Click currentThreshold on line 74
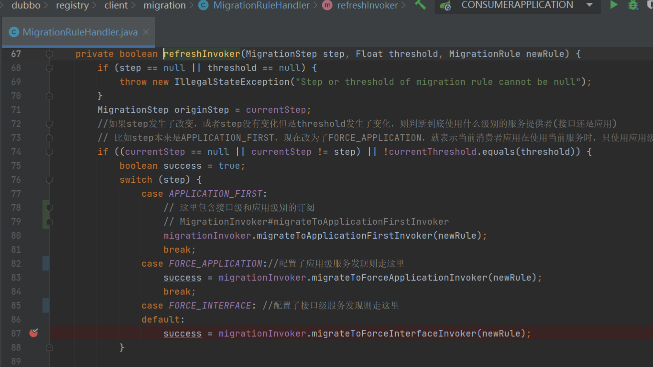 [x=433, y=152]
